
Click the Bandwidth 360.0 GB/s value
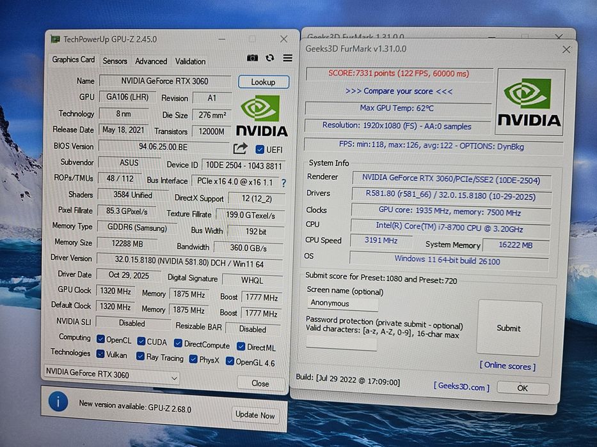pyautogui.click(x=248, y=248)
